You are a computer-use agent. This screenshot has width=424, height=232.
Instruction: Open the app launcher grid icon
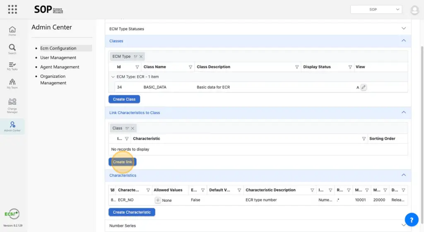pyautogui.click(x=12, y=9)
